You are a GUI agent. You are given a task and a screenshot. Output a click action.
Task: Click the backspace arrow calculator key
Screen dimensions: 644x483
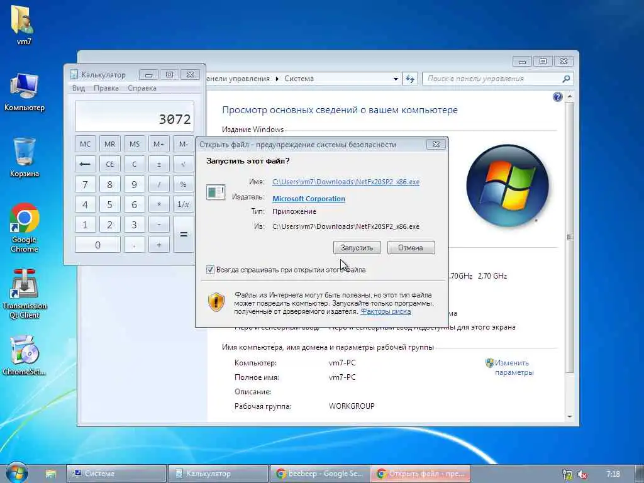coord(86,164)
